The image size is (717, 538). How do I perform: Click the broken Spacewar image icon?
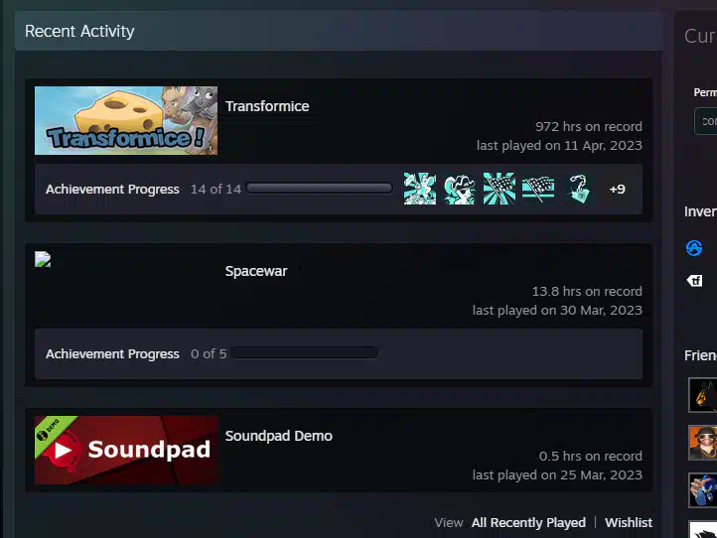pyautogui.click(x=43, y=259)
